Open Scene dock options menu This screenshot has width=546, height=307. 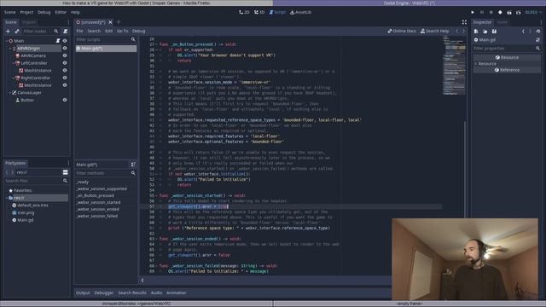click(68, 22)
